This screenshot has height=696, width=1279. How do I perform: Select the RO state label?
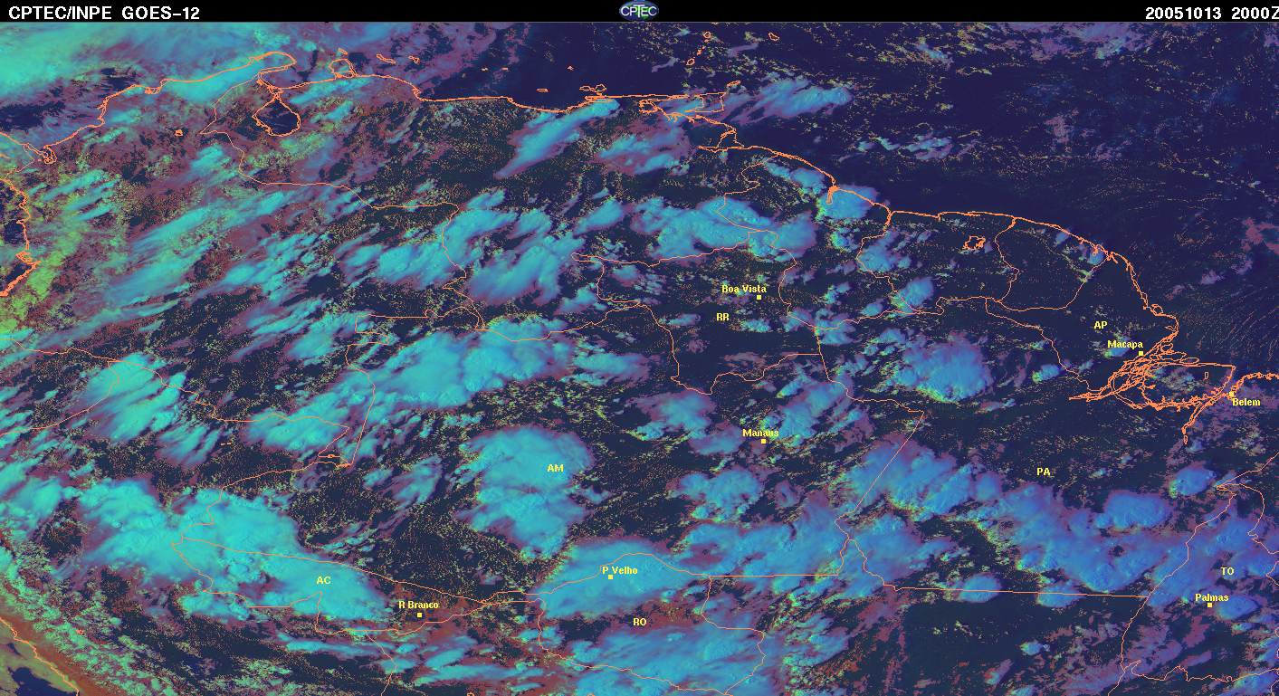640,622
